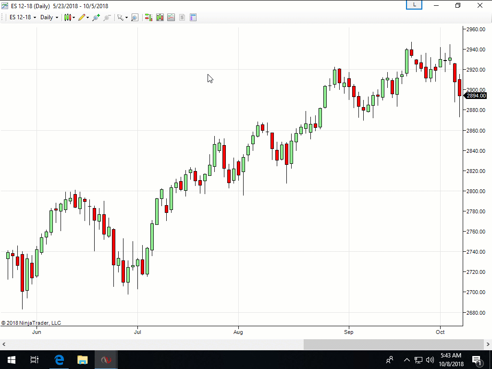The image size is (492, 369).
Task: Click the Sep label on time axis
Action: tap(349, 332)
